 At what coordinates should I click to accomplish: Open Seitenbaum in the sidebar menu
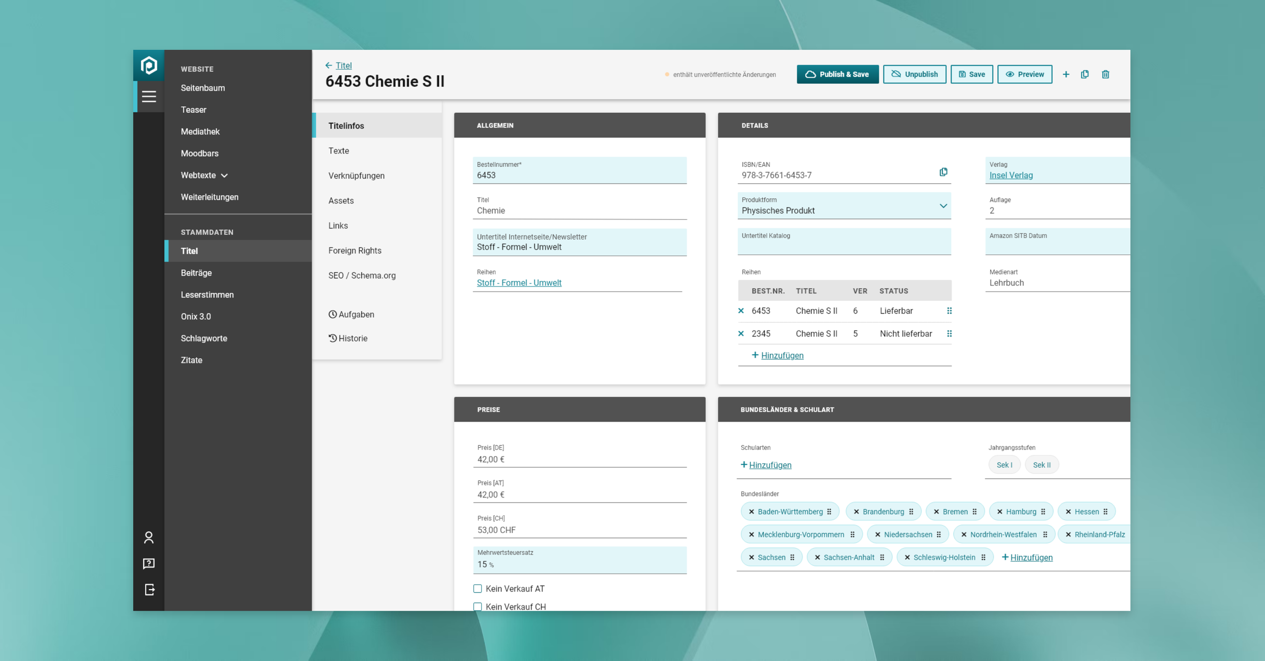203,88
